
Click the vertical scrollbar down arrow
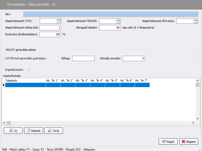coord(198,119)
